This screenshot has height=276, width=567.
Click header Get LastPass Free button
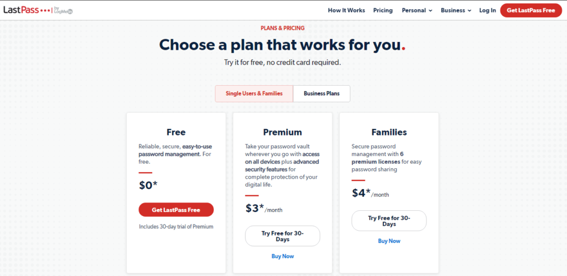531,11
